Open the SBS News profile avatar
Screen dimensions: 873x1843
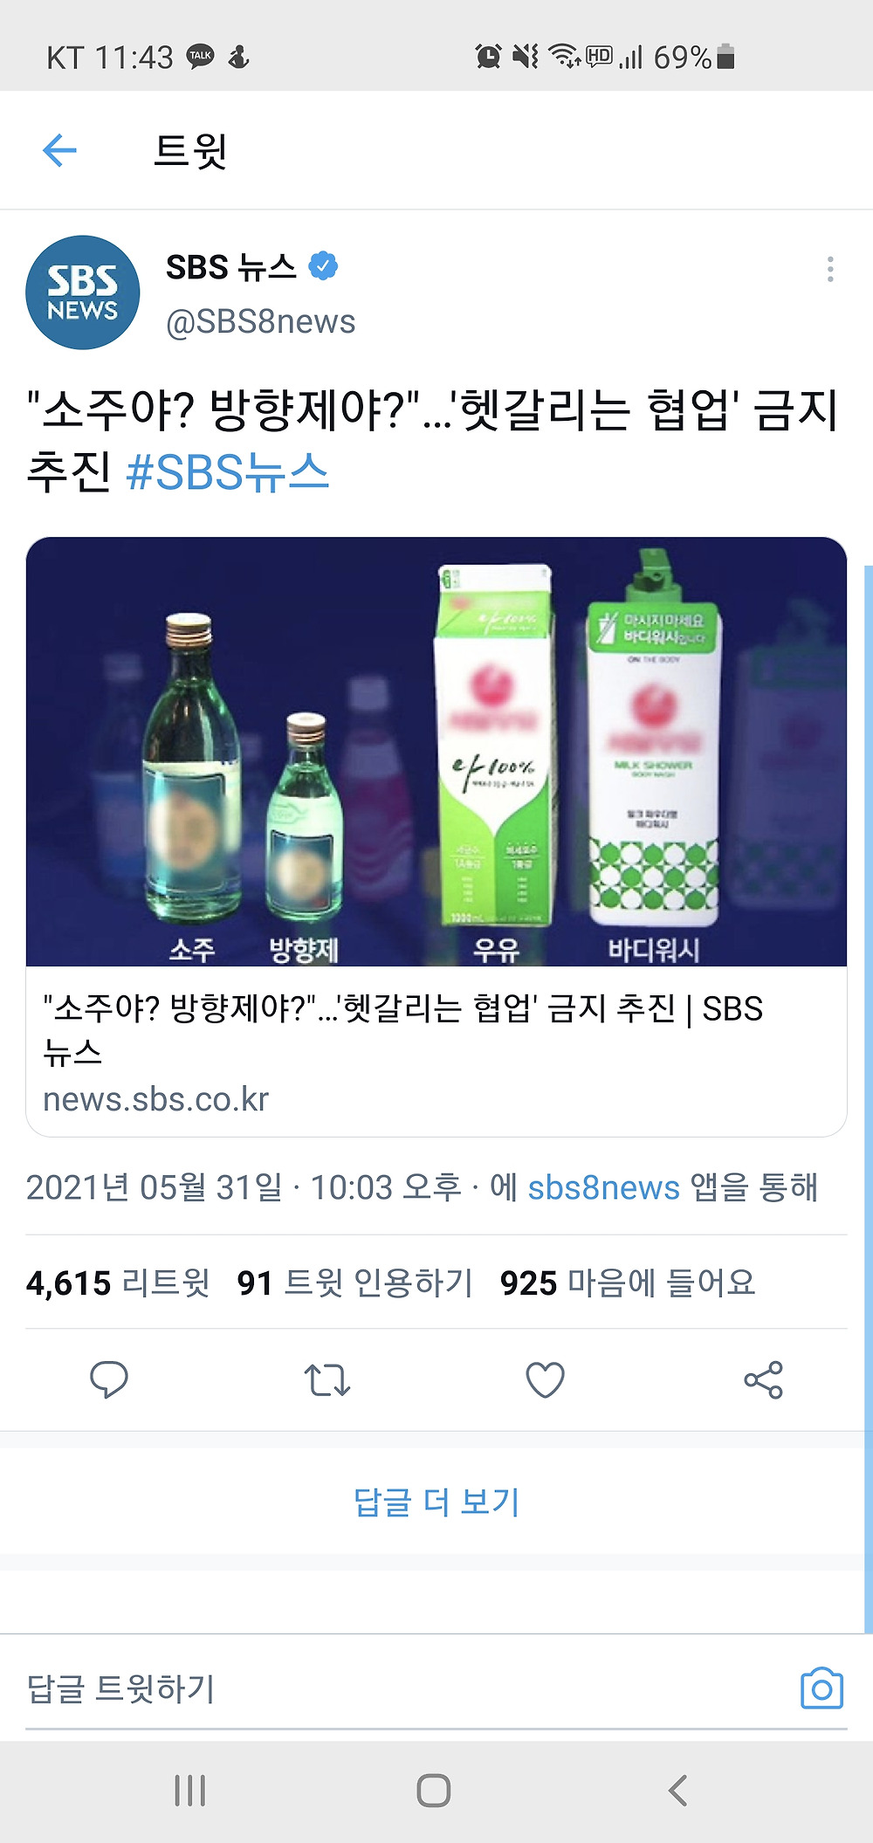pyautogui.click(x=83, y=292)
